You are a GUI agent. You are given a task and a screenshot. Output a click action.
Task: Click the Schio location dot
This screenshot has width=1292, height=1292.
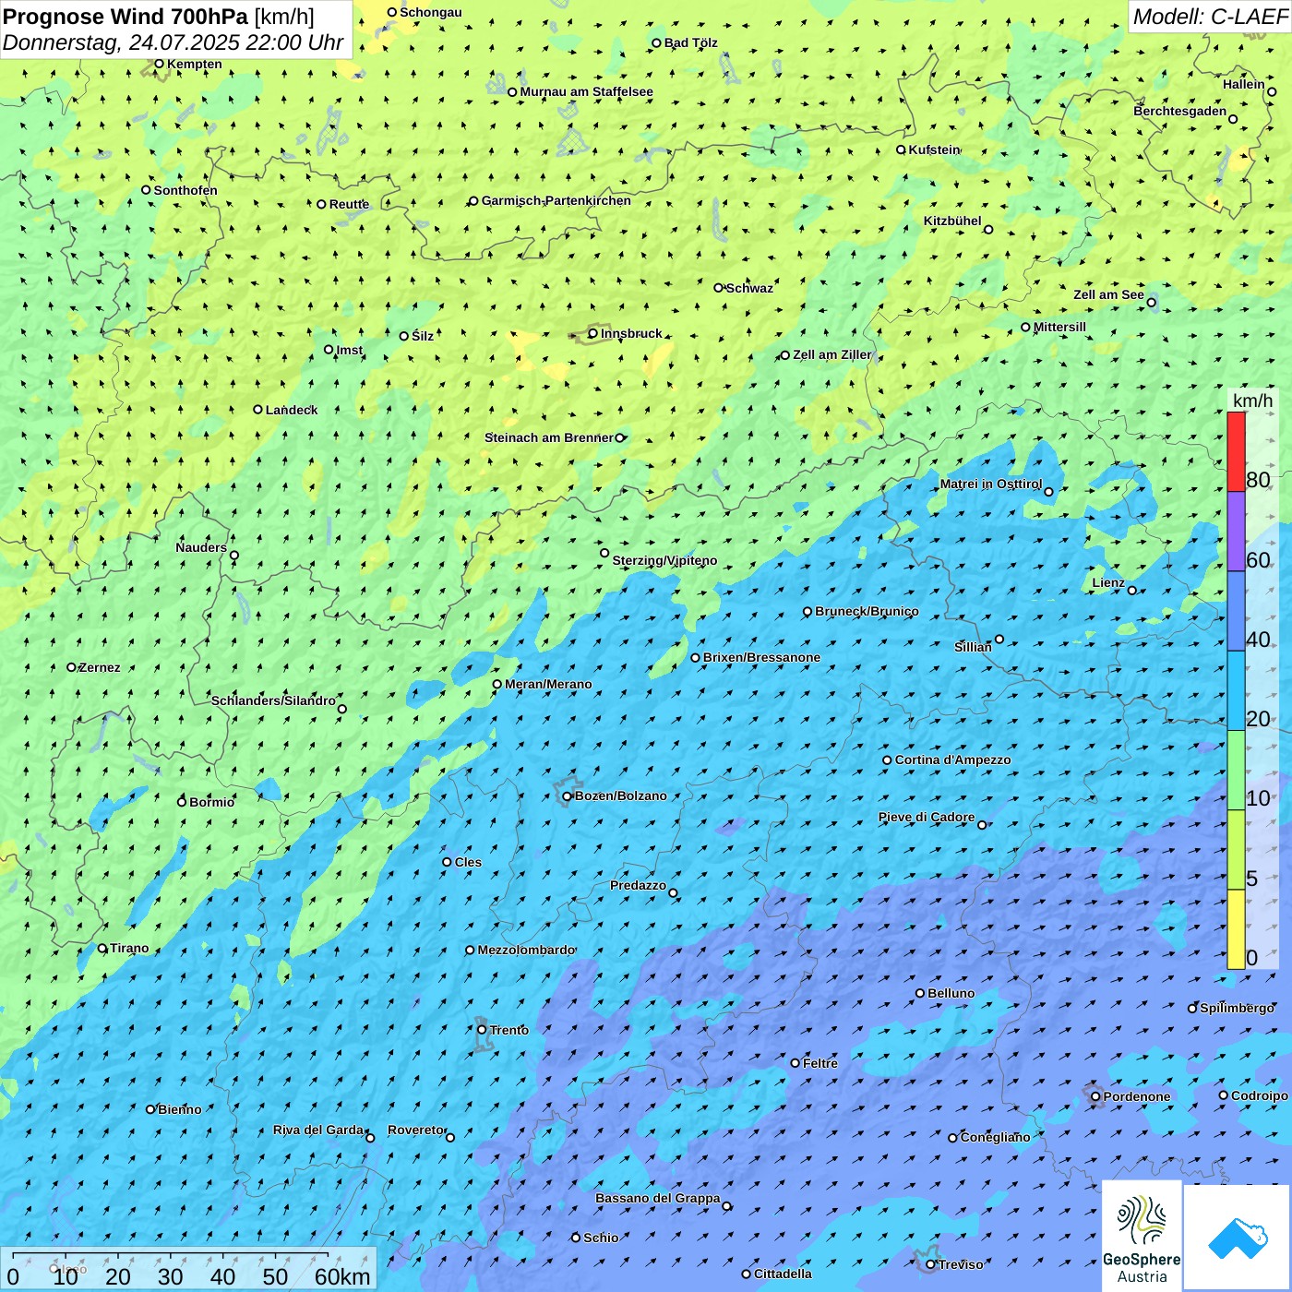coord(576,1238)
